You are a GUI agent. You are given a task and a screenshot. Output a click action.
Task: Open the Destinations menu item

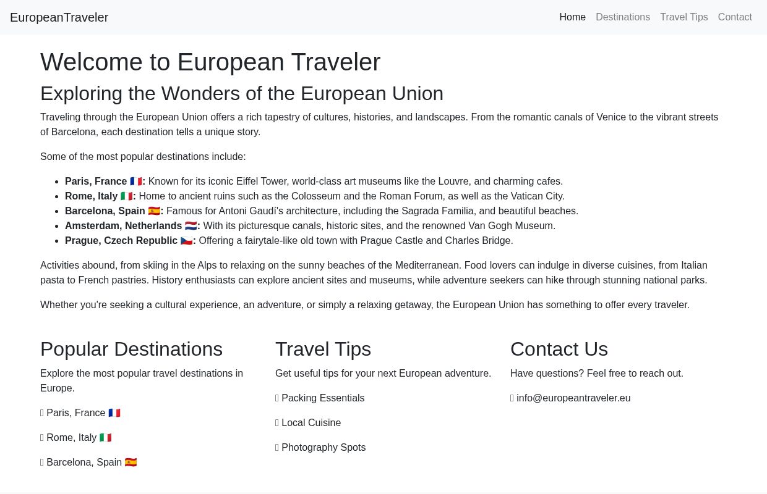pyautogui.click(x=623, y=17)
